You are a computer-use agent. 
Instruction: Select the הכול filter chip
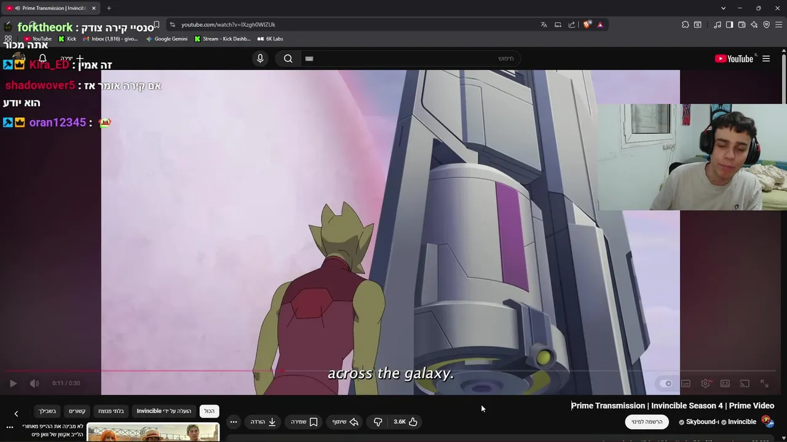[x=210, y=411]
